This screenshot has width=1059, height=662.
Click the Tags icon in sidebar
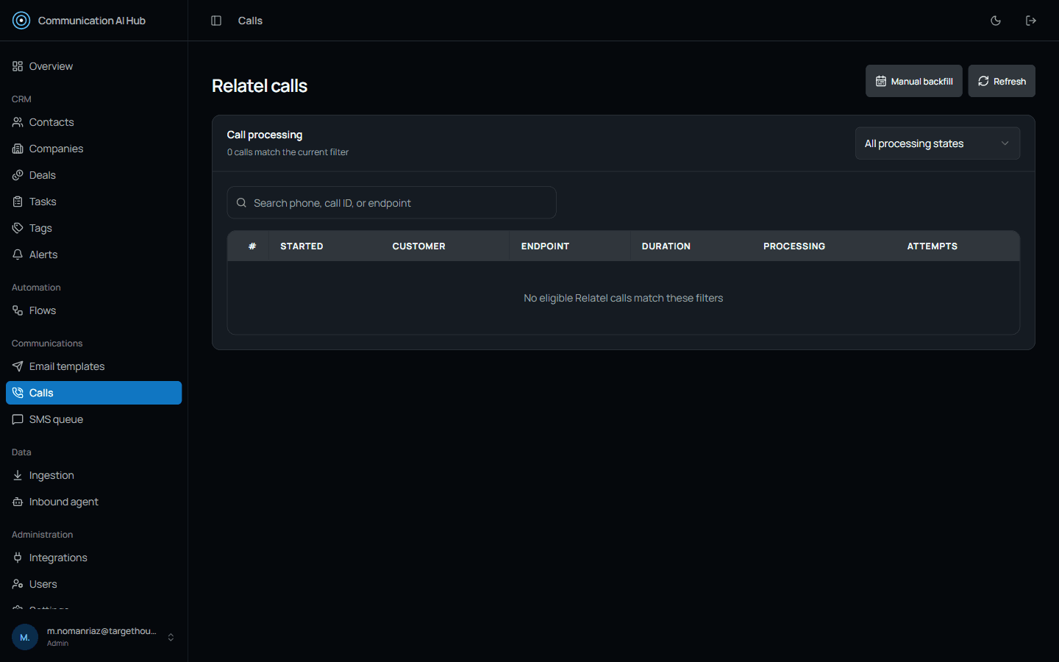coord(18,228)
